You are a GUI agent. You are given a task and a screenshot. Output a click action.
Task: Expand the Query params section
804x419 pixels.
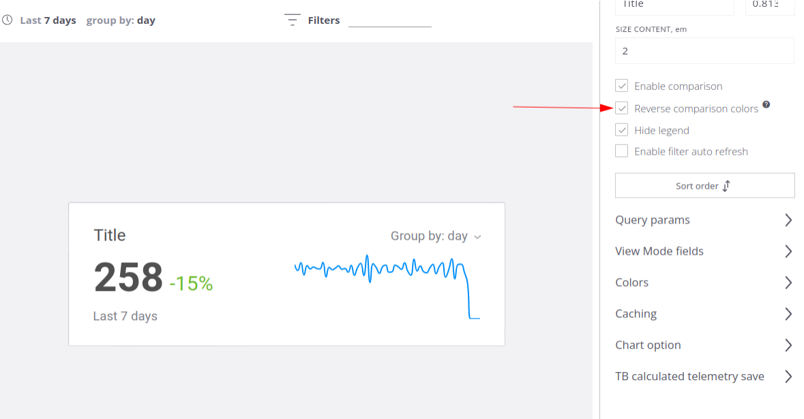coord(704,220)
